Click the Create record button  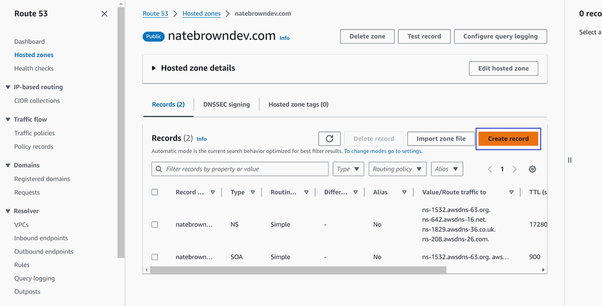(x=508, y=138)
